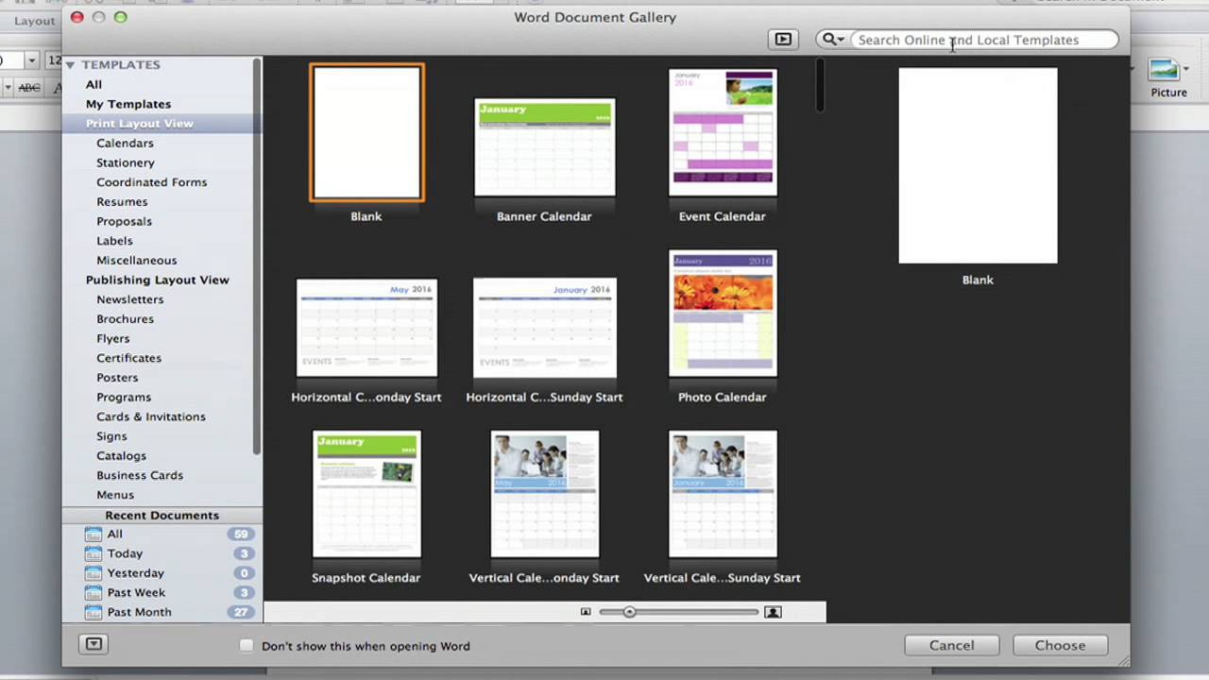Click the Picture icon in Word's ribbon behind
The height and width of the screenshot is (680, 1209).
click(1164, 70)
